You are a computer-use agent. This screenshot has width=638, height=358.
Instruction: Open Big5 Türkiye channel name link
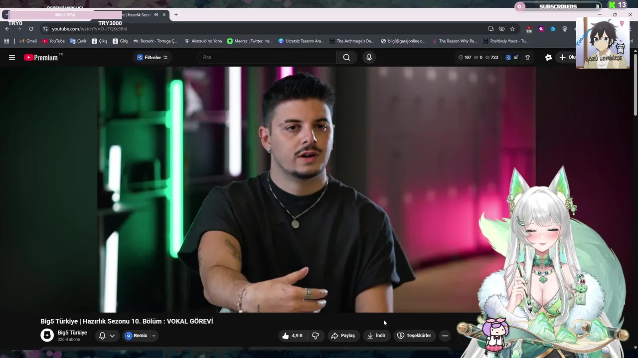(72, 333)
